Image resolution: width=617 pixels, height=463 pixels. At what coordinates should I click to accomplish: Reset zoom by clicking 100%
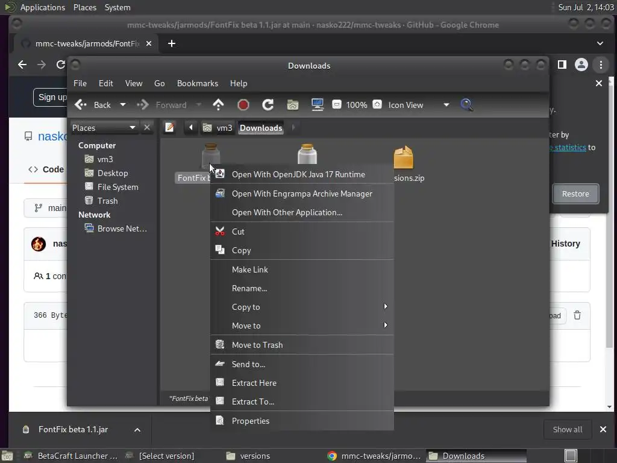coord(357,105)
